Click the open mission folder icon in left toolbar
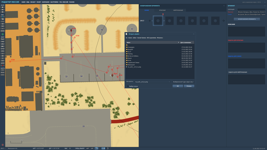This screenshot has width=267, height=150. [x=3, y=10]
